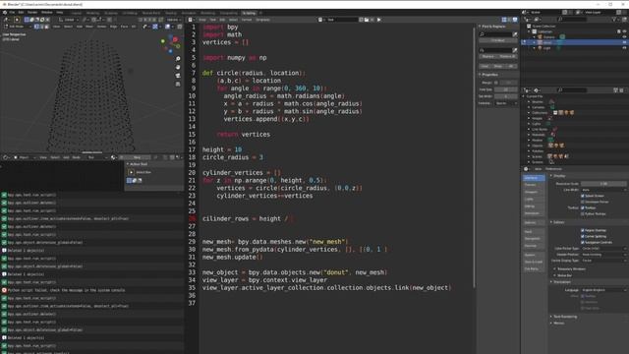The width and height of the screenshot is (629, 354).
Task: Run the script with the play icon
Action: [x=378, y=20]
